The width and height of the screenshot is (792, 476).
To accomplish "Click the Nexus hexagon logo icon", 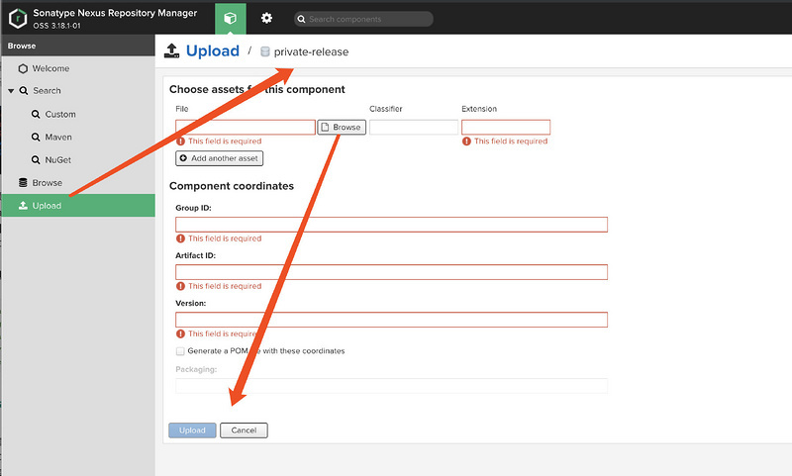I will (17, 18).
